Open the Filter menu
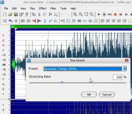This screenshot has width=132, height=114. click(53, 9)
